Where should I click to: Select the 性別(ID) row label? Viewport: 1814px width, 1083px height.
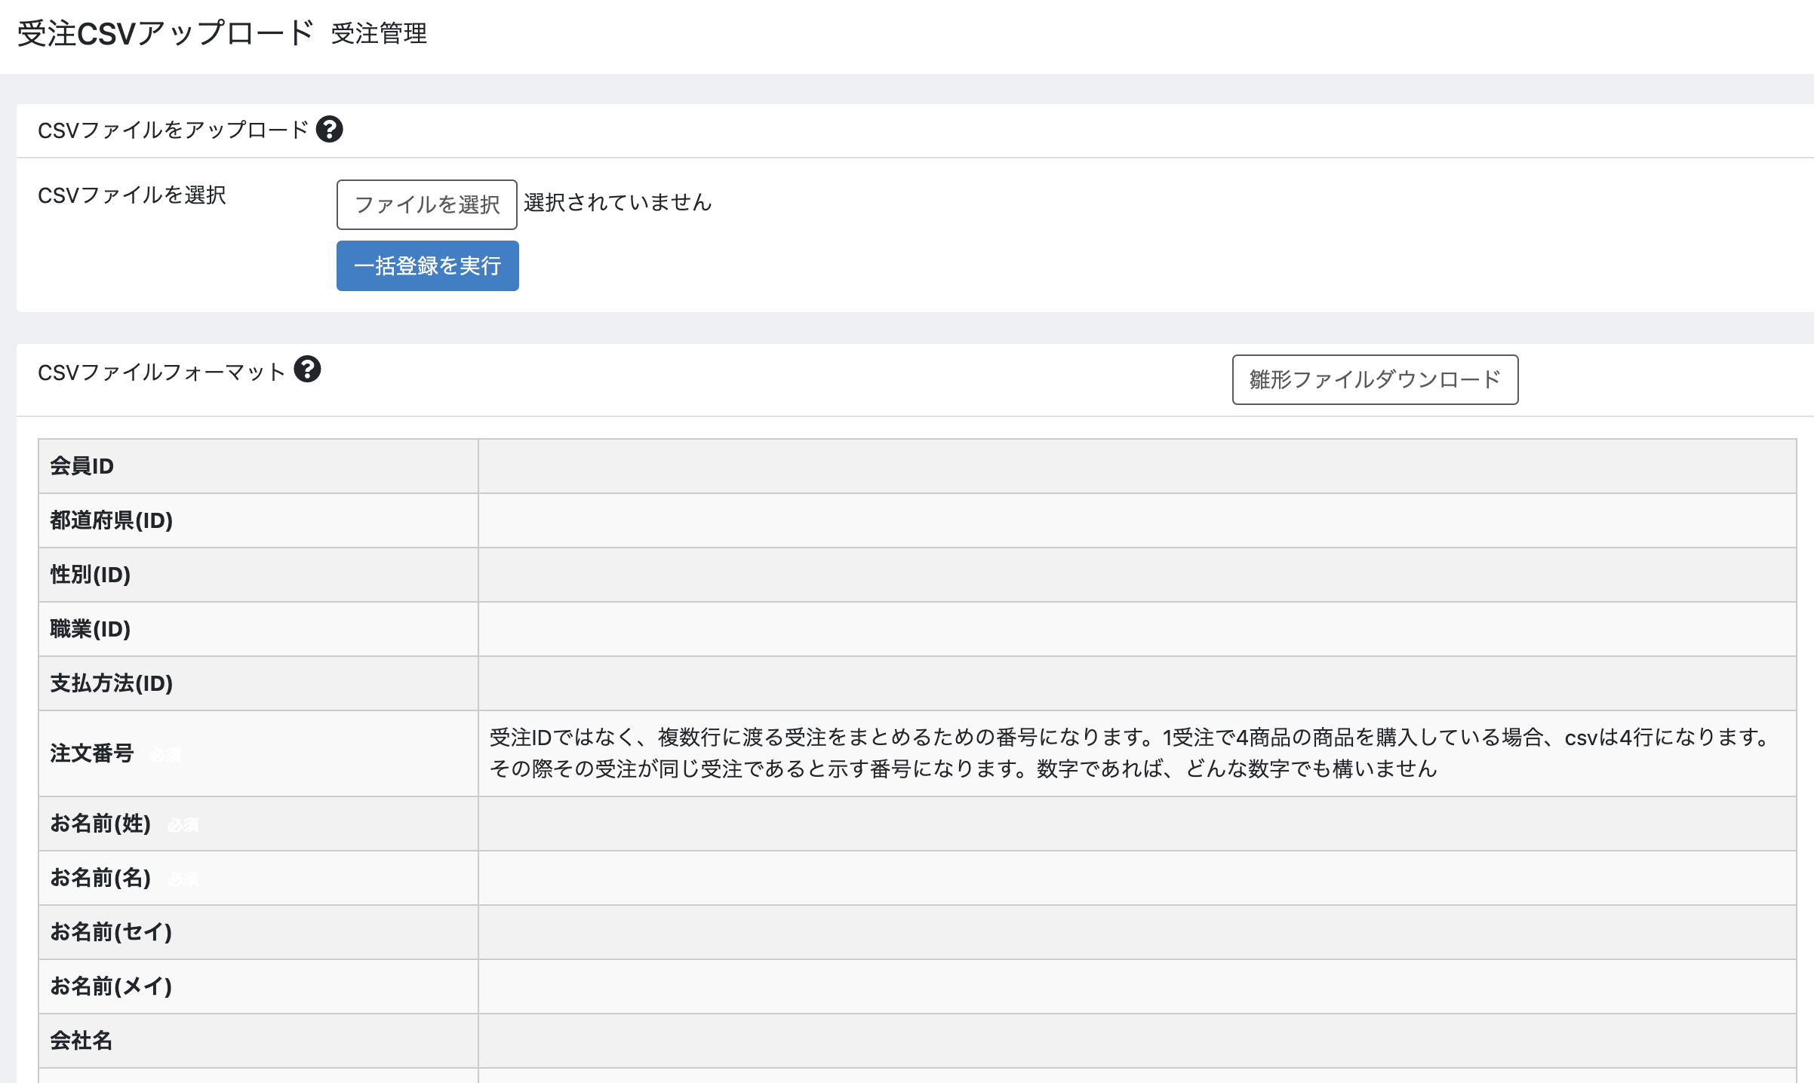tap(91, 575)
